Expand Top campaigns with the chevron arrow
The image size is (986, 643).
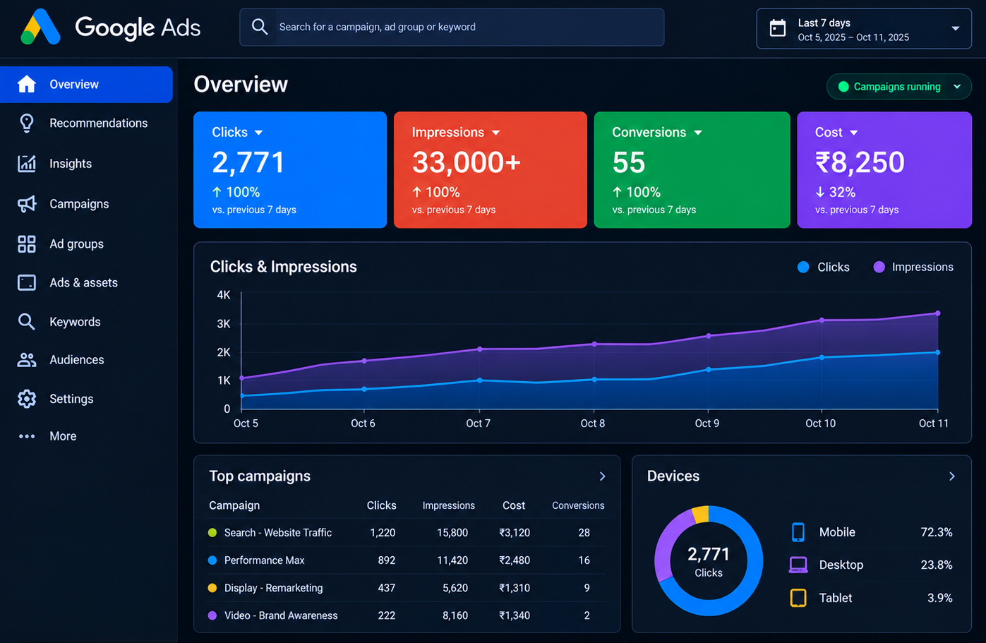pyautogui.click(x=602, y=476)
